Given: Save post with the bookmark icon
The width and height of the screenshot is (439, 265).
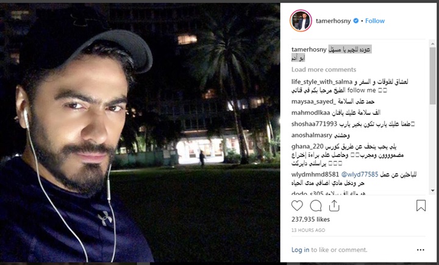Looking at the screenshot, I should 421,206.
